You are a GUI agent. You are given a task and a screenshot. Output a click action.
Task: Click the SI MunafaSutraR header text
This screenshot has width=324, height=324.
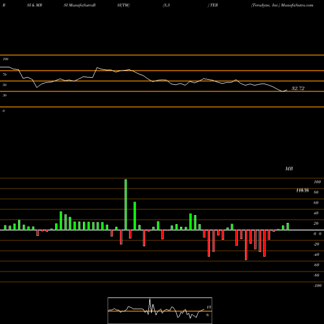(80, 5)
